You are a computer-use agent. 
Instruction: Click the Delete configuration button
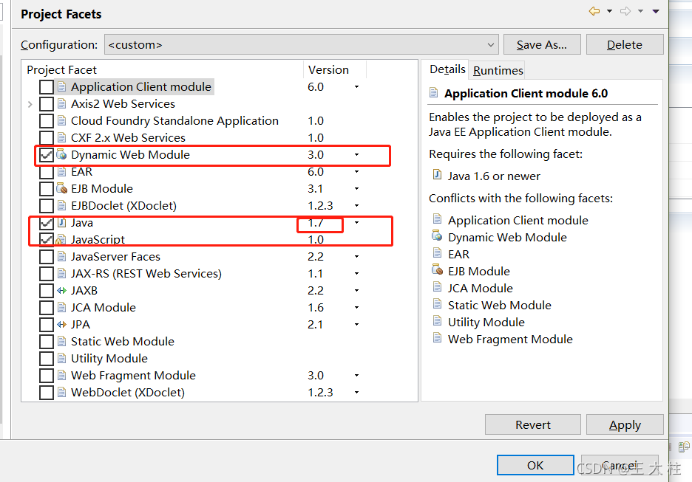tap(625, 44)
